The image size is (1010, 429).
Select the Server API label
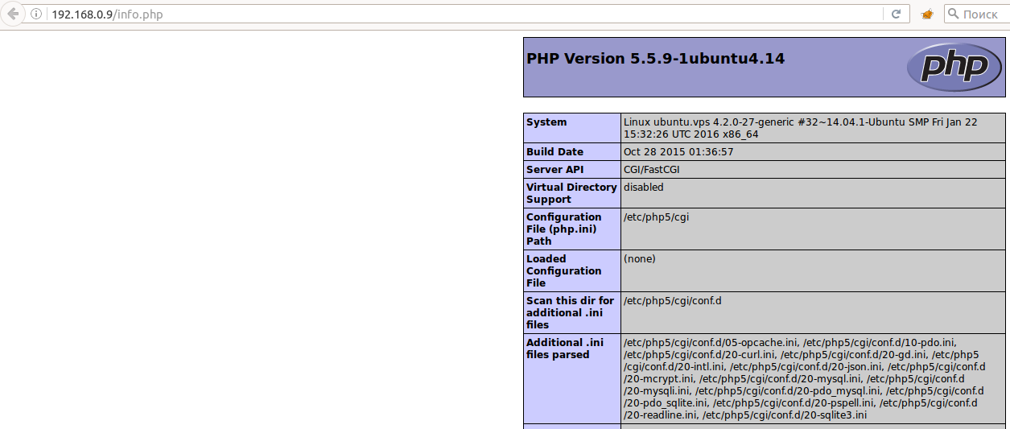click(x=554, y=170)
